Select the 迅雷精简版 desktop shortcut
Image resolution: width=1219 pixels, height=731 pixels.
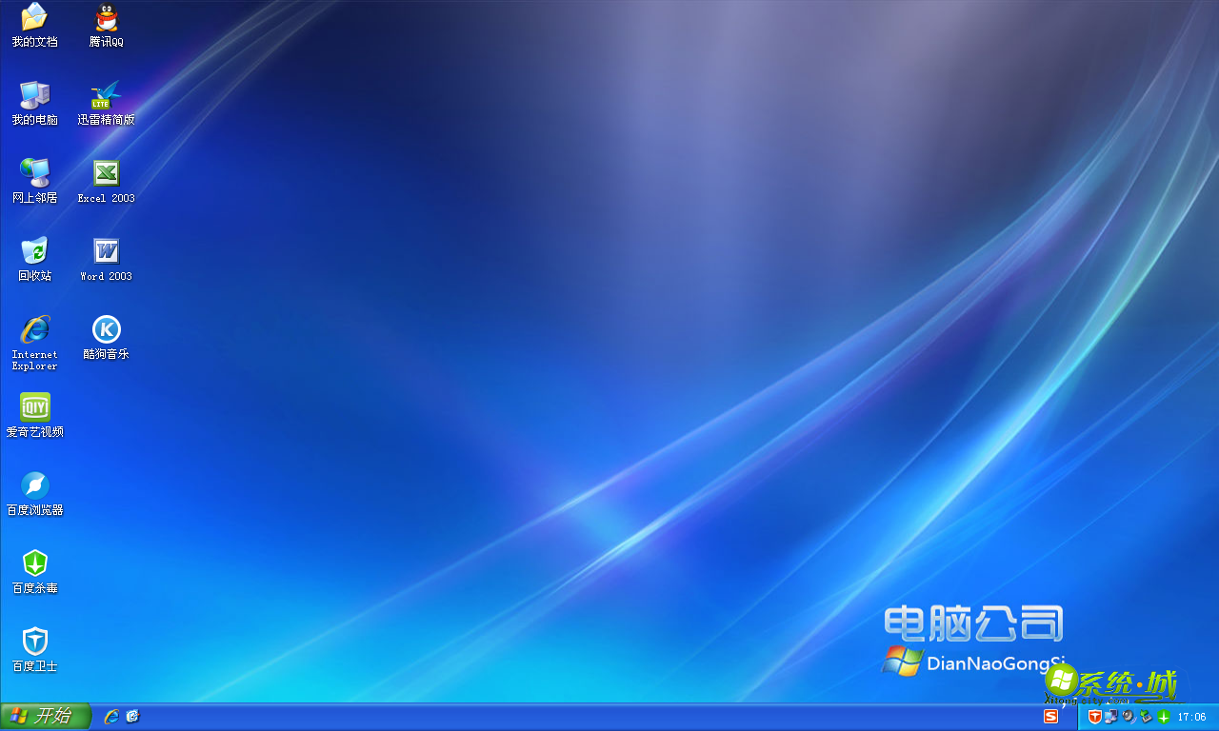click(x=106, y=96)
